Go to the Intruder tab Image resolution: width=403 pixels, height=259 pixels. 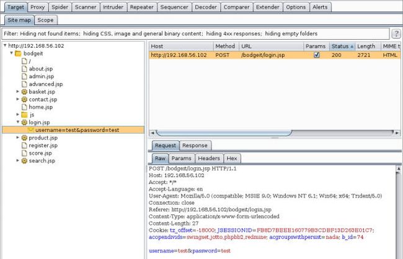pos(113,7)
